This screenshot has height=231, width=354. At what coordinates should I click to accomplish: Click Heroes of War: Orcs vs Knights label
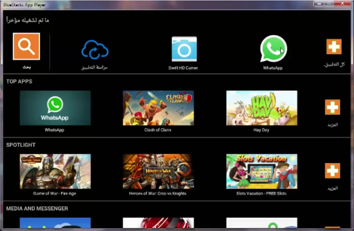[x=158, y=193]
